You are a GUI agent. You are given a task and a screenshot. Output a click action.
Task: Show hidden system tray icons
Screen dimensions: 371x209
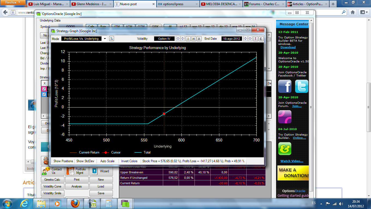(x=321, y=204)
